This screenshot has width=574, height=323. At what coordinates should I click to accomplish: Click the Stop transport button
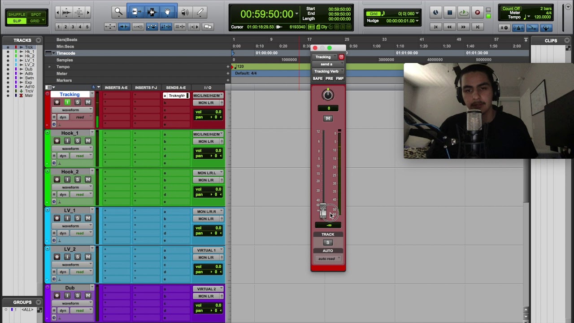450,13
